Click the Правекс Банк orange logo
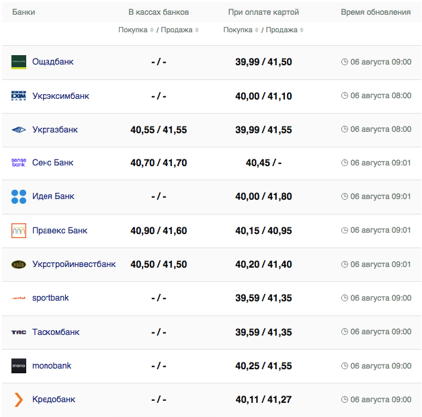422x417 pixels. 19,231
